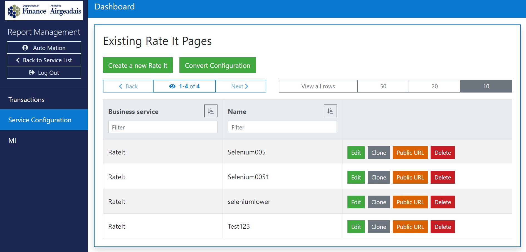
Task: Click the Department of Finance logo
Action: [x=44, y=11]
